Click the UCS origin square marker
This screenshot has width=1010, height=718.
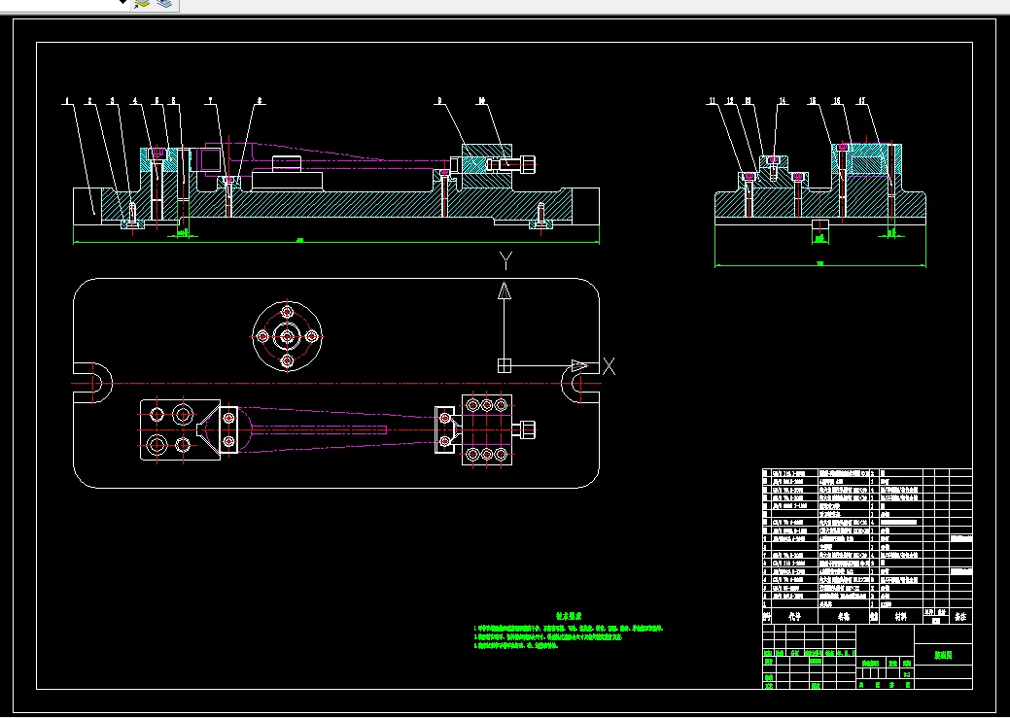pos(504,365)
